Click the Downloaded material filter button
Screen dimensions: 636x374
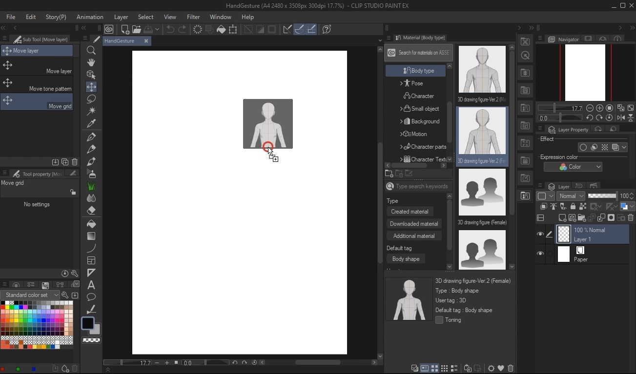414,224
